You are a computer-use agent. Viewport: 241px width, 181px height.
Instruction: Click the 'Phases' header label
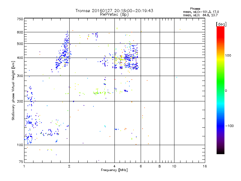click(x=195, y=9)
